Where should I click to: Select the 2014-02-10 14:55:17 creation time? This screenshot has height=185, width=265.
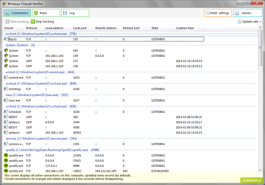coord(189,122)
